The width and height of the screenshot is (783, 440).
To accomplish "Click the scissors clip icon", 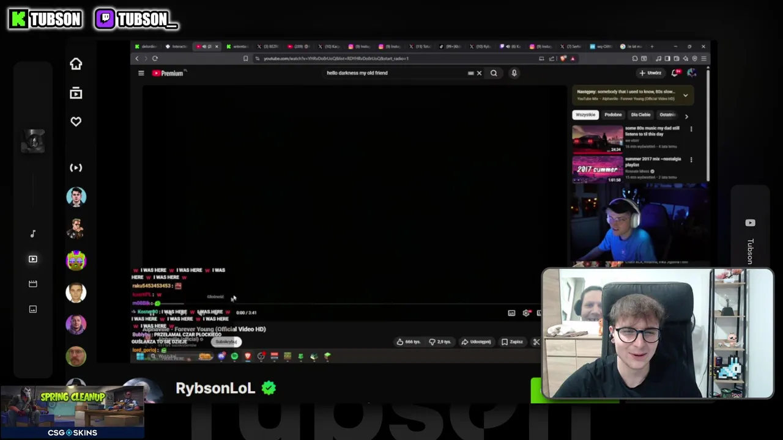I will (x=536, y=342).
